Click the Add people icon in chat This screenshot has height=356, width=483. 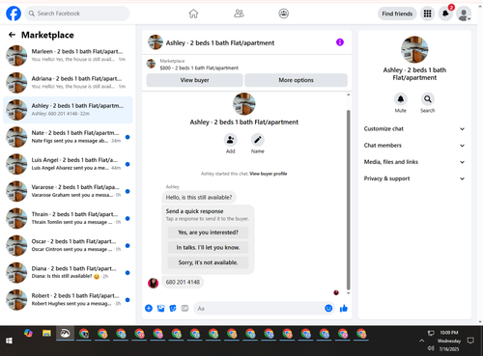[x=230, y=140]
